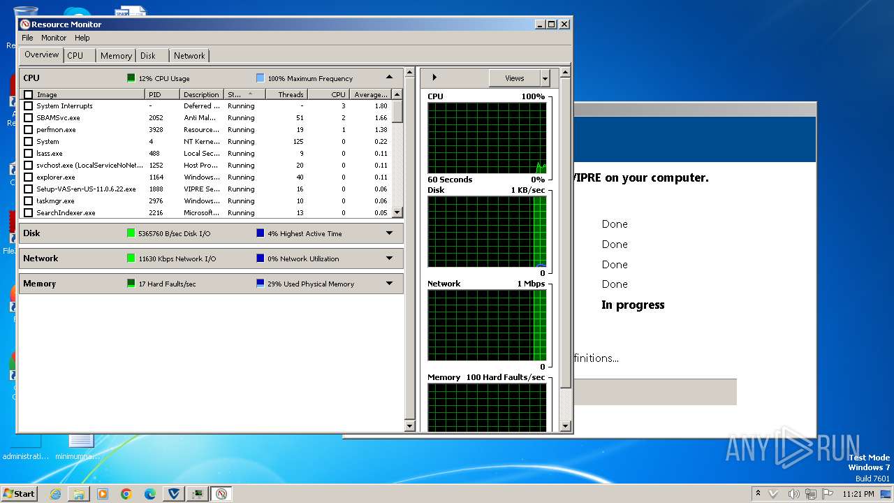Collapse the graphs pane arrow
The height and width of the screenshot is (503, 894).
coord(434,78)
